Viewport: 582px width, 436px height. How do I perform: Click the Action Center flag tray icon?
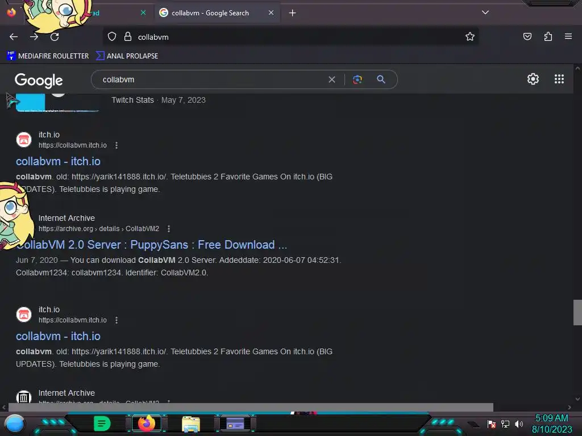click(x=492, y=424)
